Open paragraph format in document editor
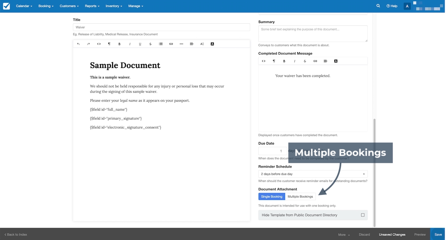Viewport: 446px width, 240px height. click(109, 44)
